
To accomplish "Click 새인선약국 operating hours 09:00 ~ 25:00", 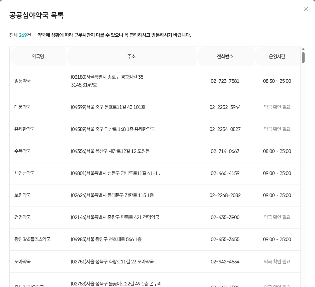I will tap(277, 173).
